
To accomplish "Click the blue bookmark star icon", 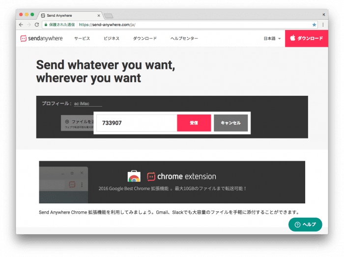I will click(x=314, y=25).
